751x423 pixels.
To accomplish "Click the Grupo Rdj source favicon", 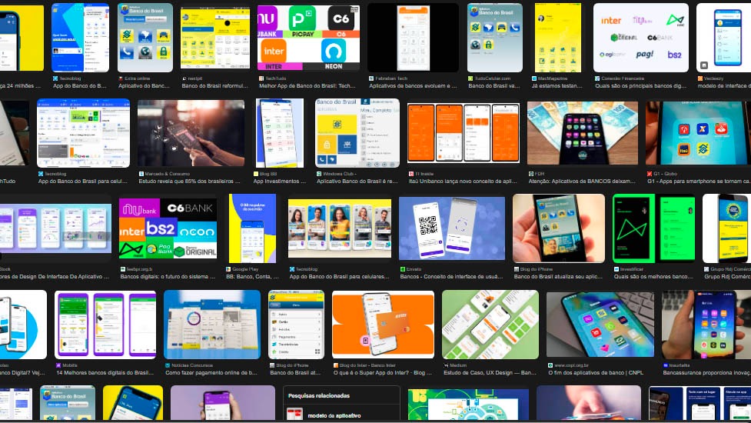I will (706, 269).
